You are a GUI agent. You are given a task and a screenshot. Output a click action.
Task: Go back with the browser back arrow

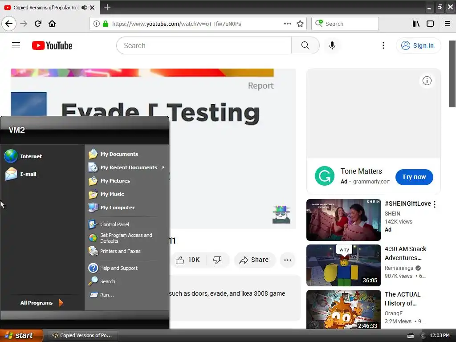point(9,24)
